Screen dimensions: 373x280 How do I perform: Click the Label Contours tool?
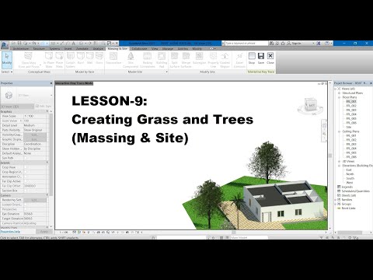239,60
